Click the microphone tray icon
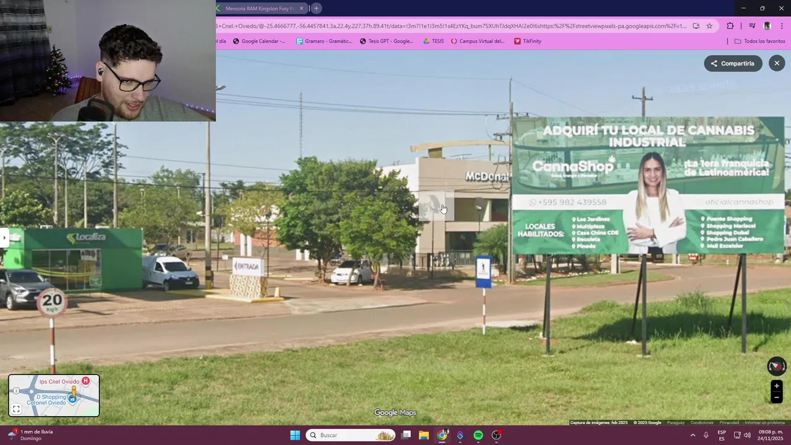Viewport: 791px width, 445px height. [x=706, y=435]
